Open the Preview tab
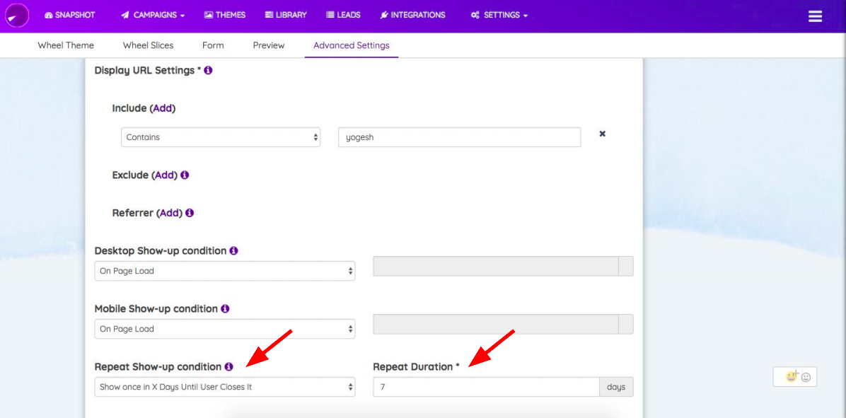Image resolution: width=846 pixels, height=418 pixels. tap(269, 45)
